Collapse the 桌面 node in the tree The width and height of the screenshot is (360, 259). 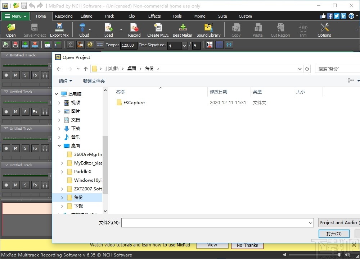click(59, 145)
